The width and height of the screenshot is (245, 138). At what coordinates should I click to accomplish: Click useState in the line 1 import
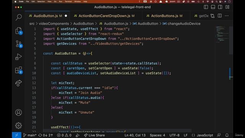(x=69, y=29)
